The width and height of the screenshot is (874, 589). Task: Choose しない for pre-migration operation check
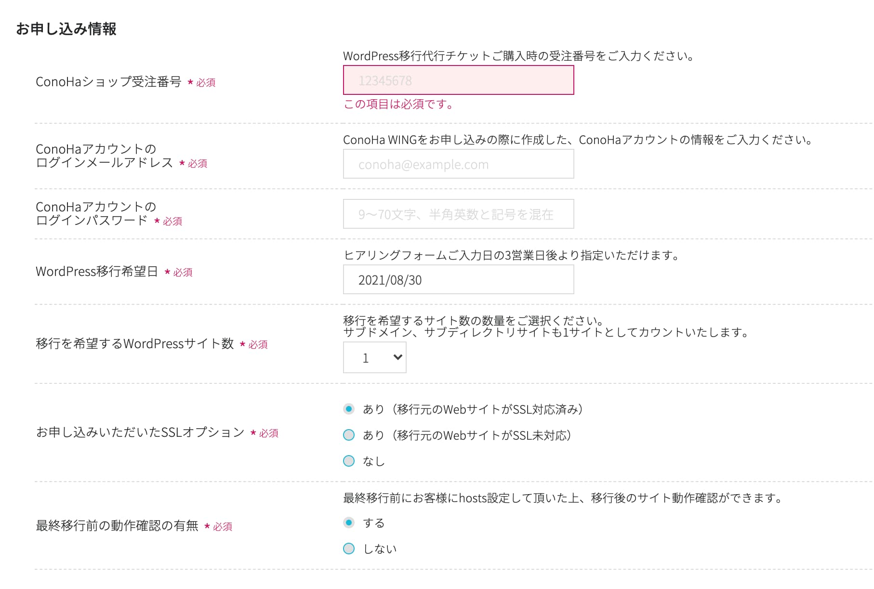[x=349, y=549]
